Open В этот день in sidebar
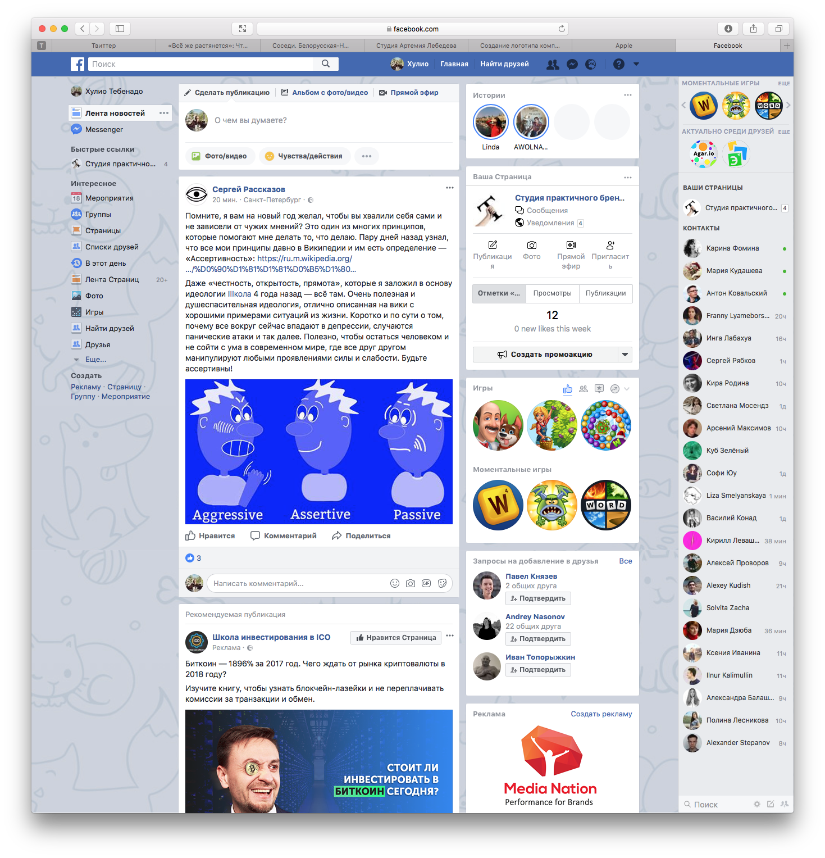 (x=98, y=263)
